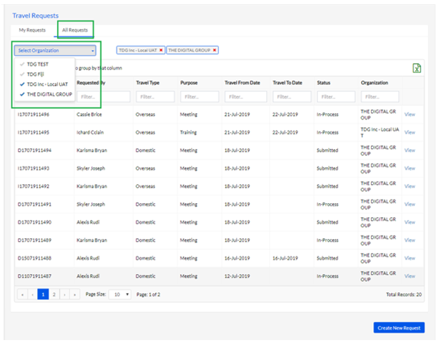Image resolution: width=444 pixels, height=345 pixels.
Task: Sort by the Organization column header
Action: pos(374,83)
